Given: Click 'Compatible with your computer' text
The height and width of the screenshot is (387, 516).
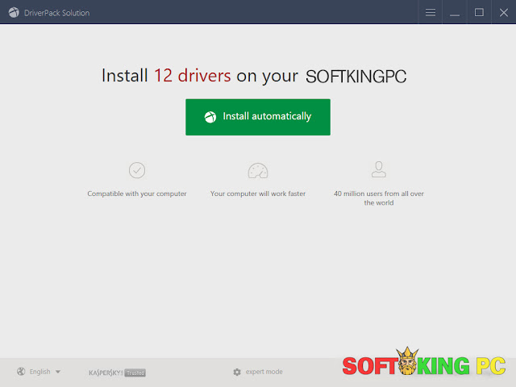Looking at the screenshot, I should pos(137,193).
